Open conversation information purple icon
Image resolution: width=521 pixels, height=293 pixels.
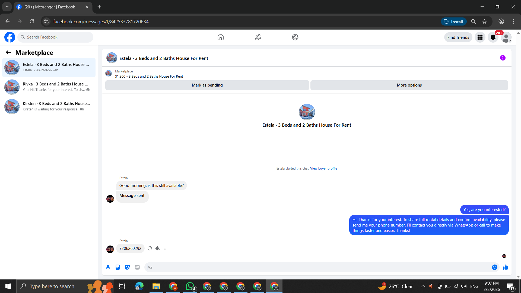pos(503,58)
